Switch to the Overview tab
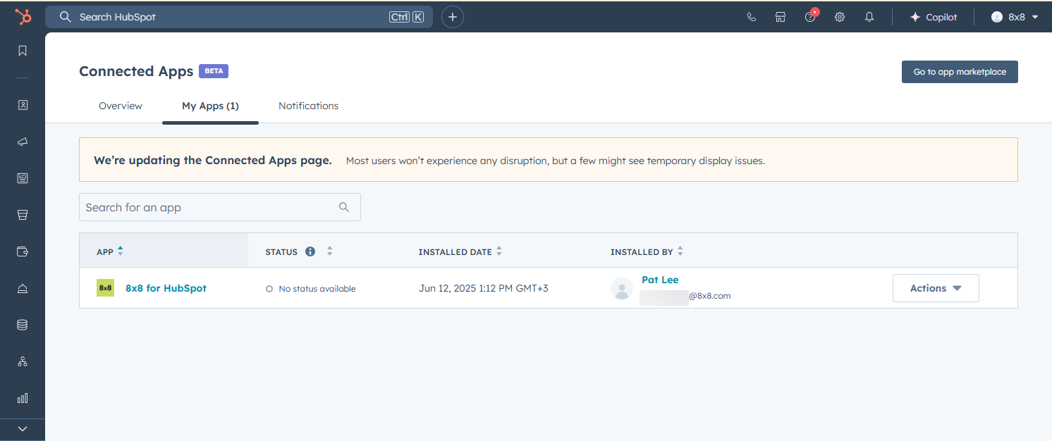The image size is (1052, 441). click(121, 106)
